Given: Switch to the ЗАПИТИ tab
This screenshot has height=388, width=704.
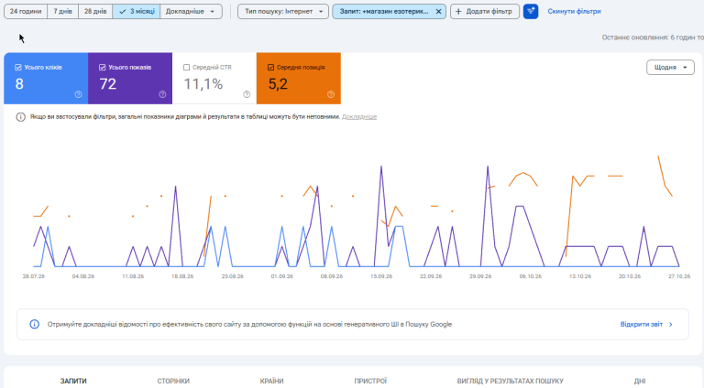Looking at the screenshot, I should pyautogui.click(x=73, y=381).
